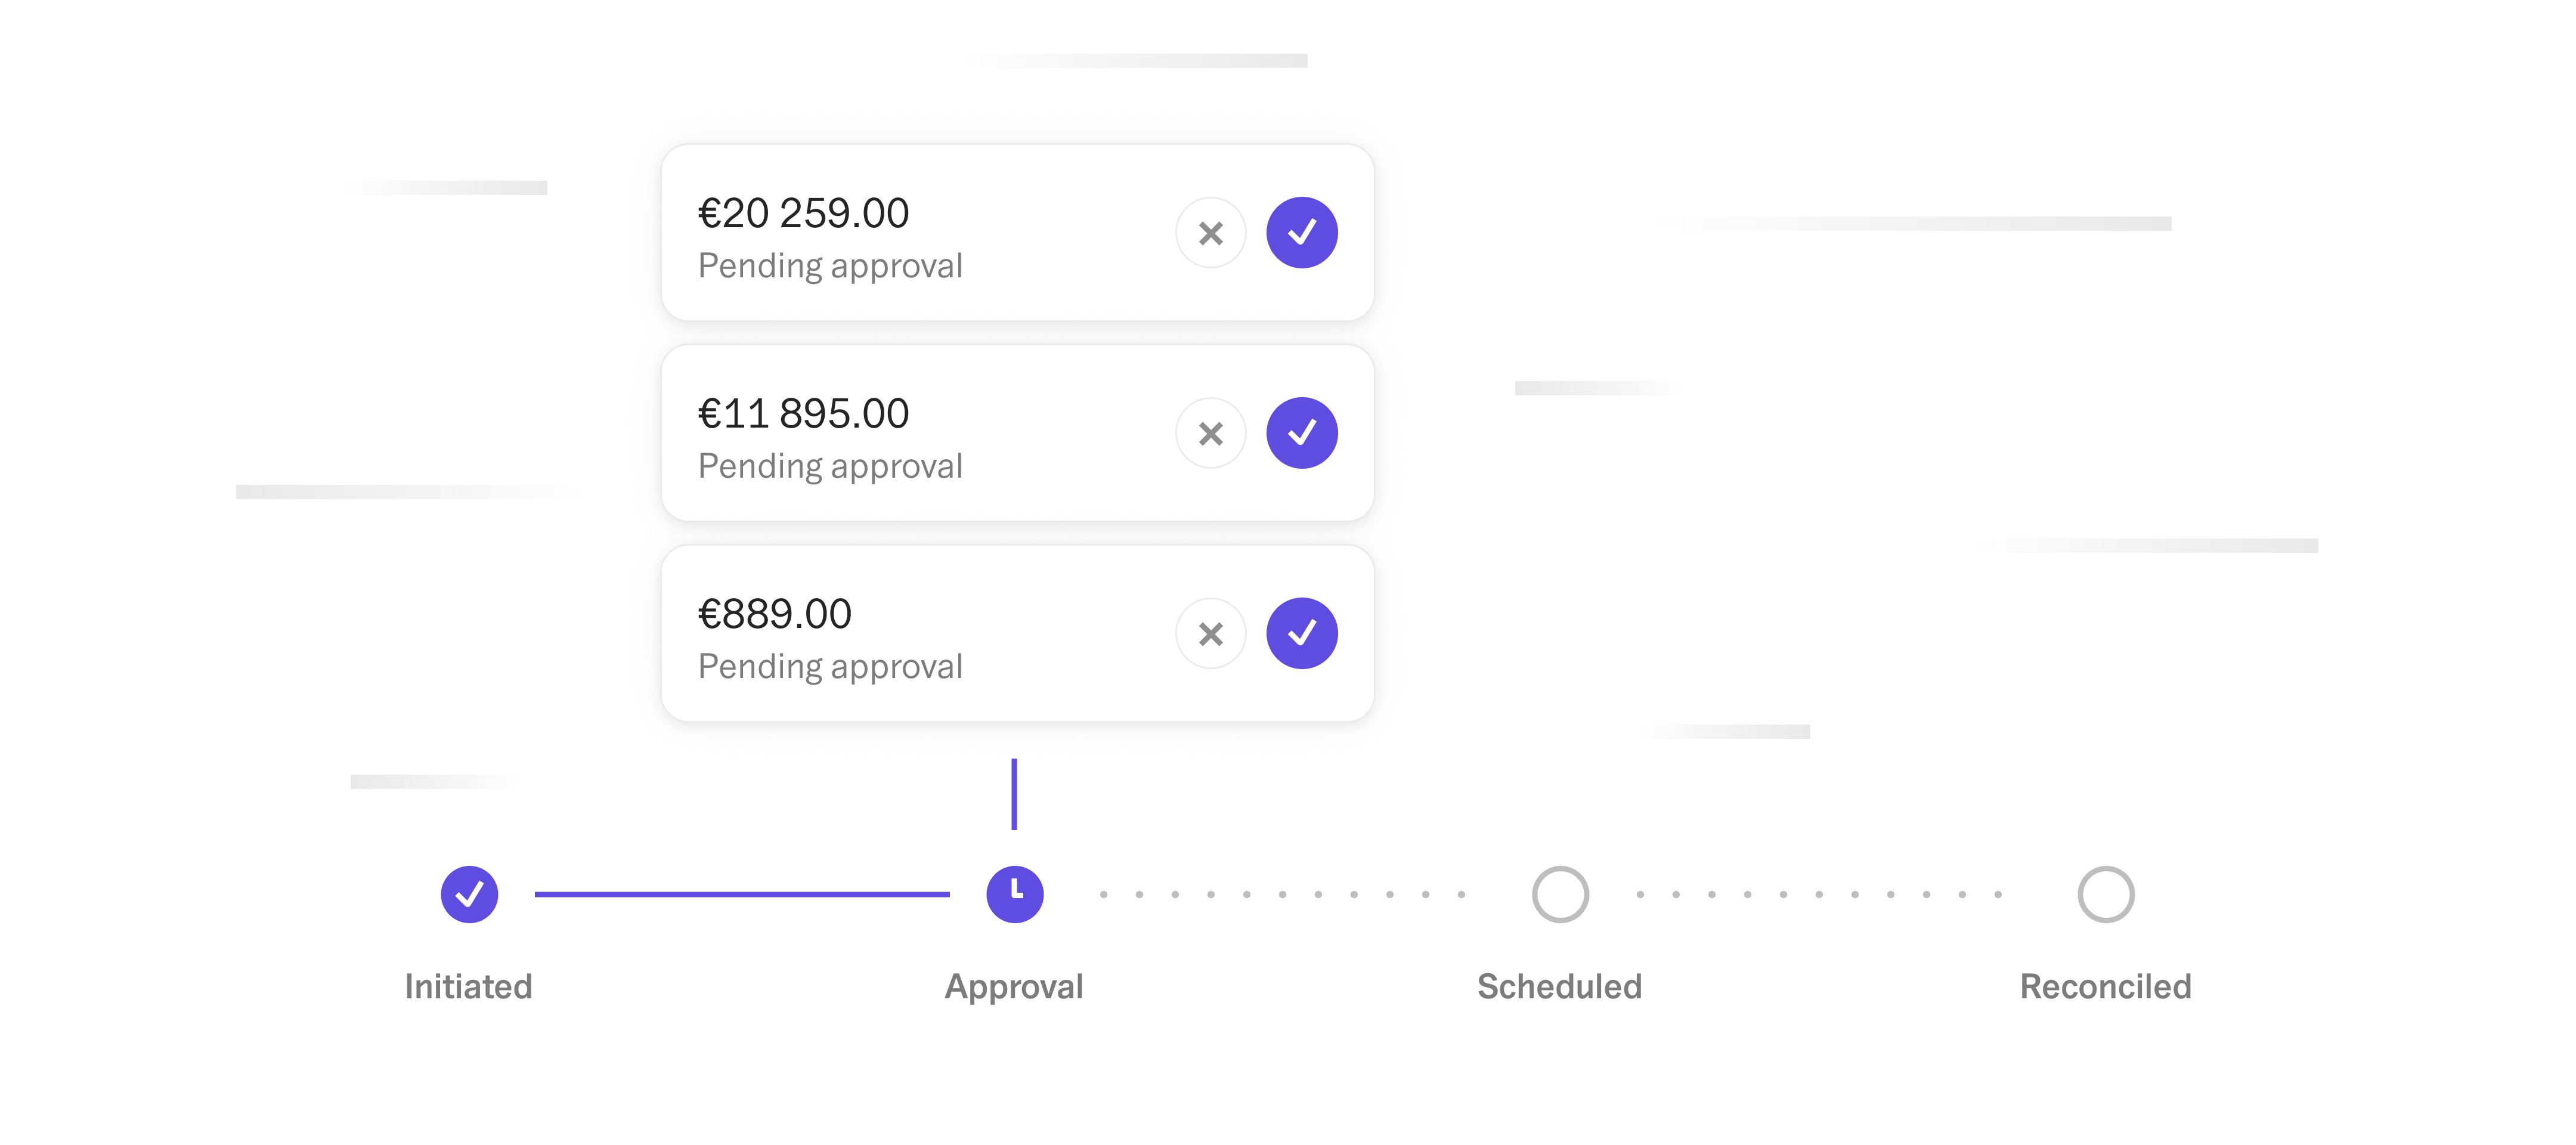Viewport: 2576px width, 1145px height.
Task: Approve the €11 895.00 payment
Action: tap(1301, 433)
